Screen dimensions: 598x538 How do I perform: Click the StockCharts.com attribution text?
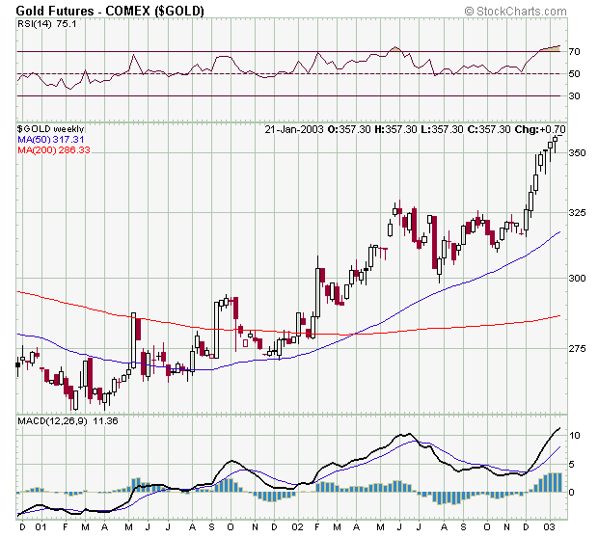[x=516, y=11]
